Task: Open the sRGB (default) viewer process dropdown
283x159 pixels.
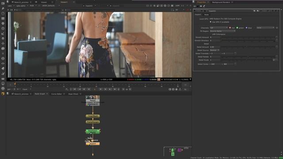Action: 51,6
